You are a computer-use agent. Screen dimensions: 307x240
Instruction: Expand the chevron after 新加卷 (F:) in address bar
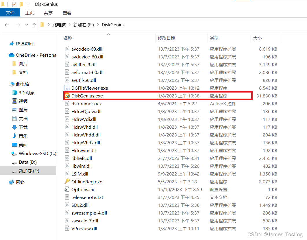tap(98, 25)
